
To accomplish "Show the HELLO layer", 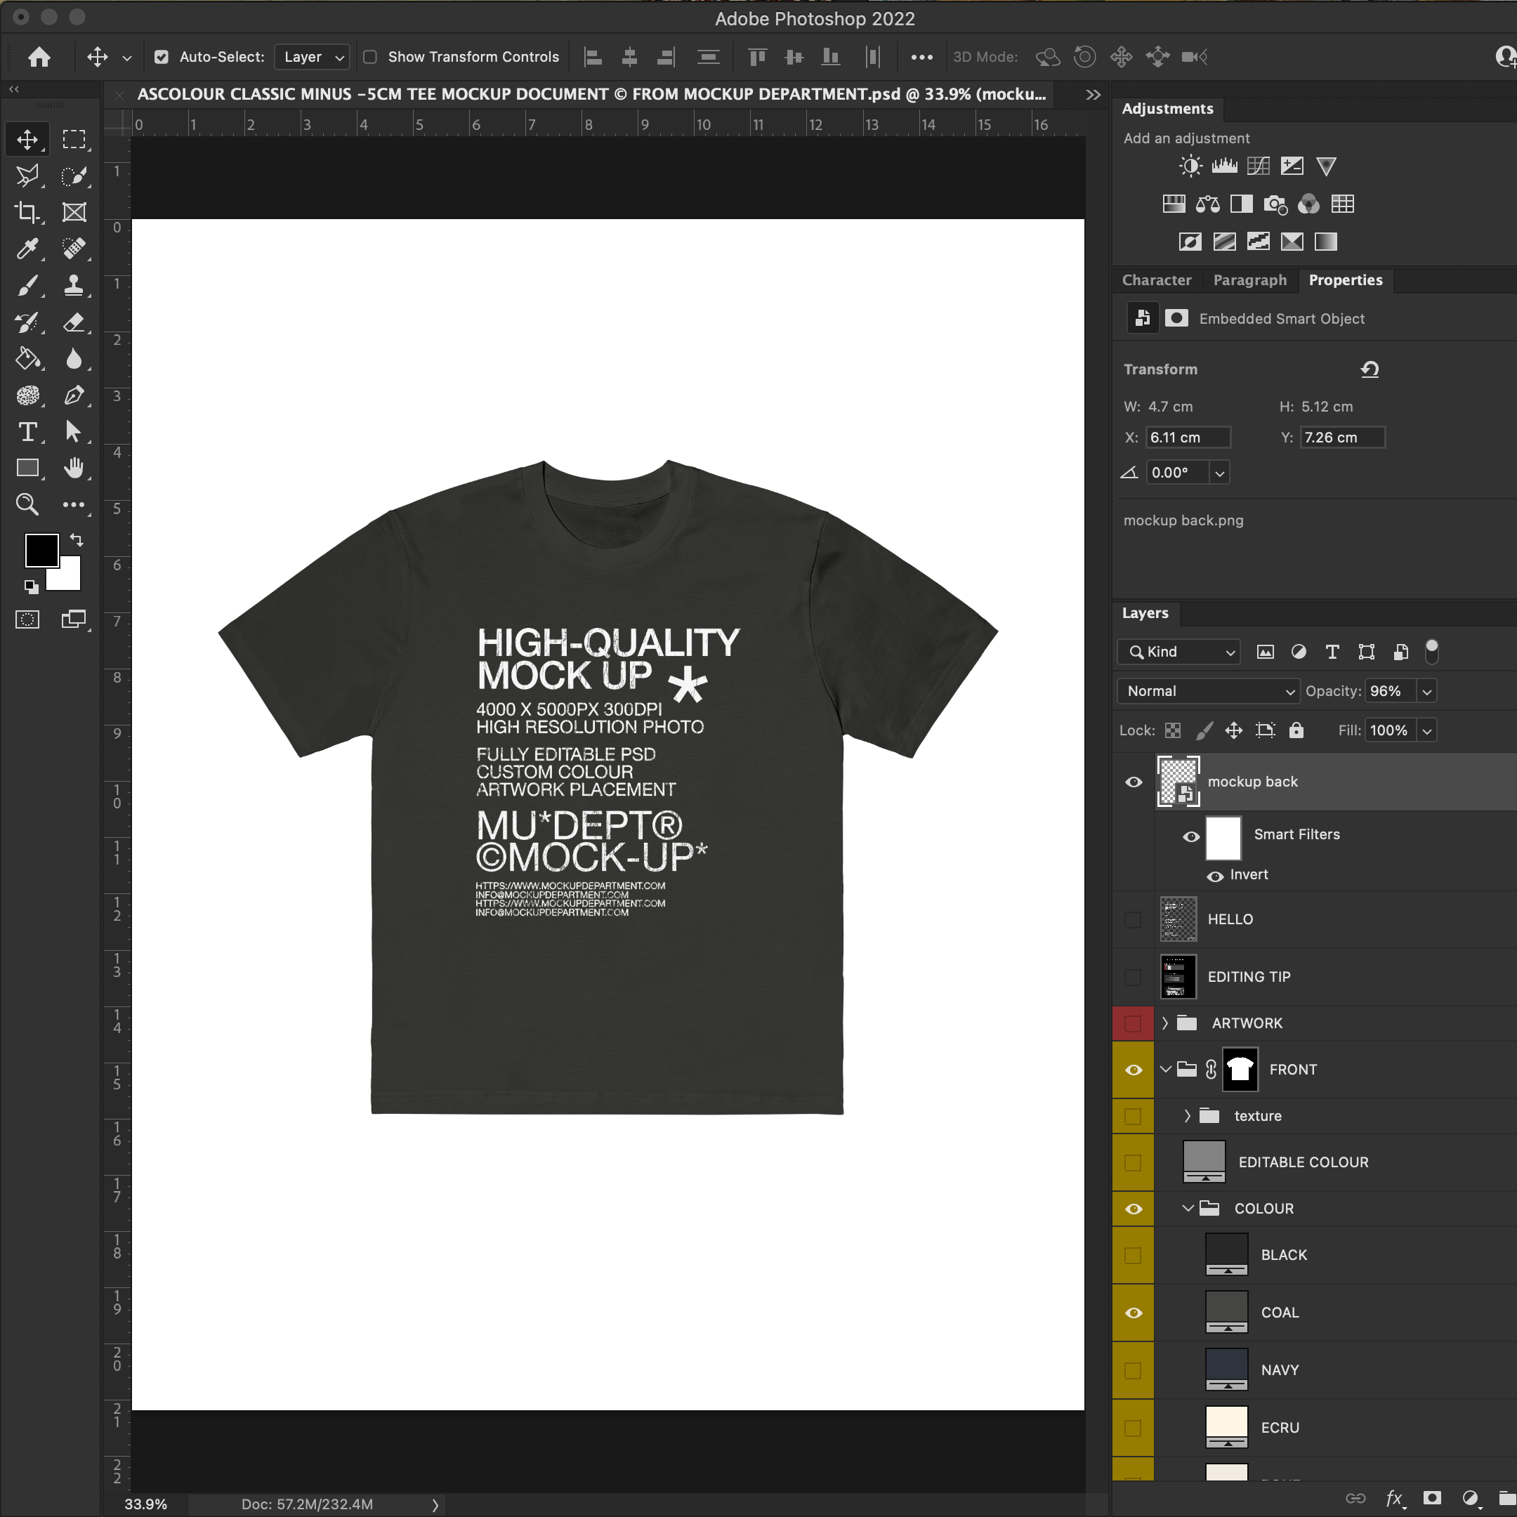I will (1133, 919).
